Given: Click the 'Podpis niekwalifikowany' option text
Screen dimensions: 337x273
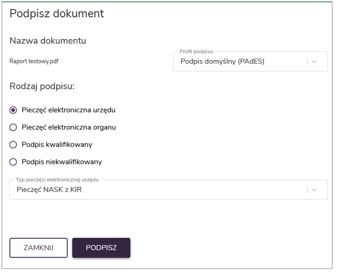Looking at the screenshot, I should 62,162.
